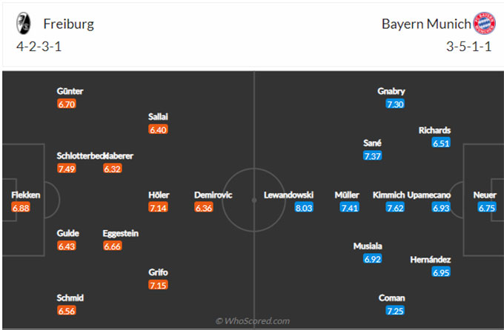504x330 pixels.
Task: Click the Demirovic player name
Action: point(213,195)
